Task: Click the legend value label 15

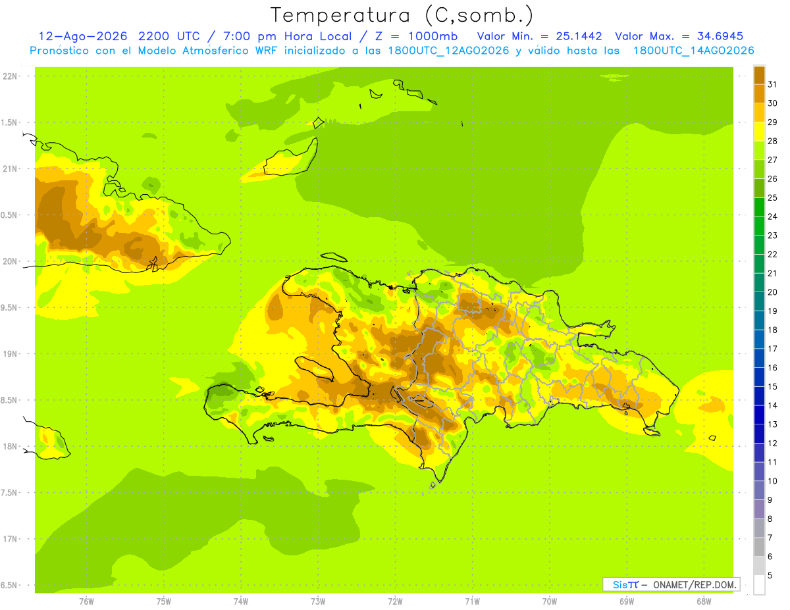Action: pos(773,386)
